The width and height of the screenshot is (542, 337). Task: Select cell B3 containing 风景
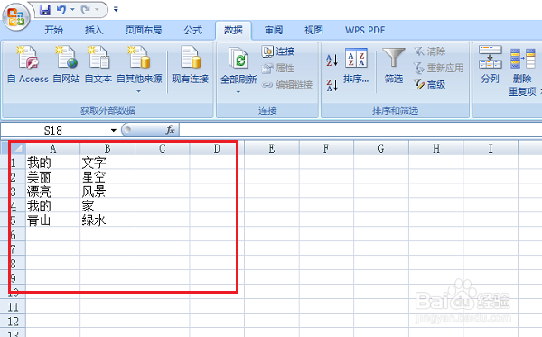pyautogui.click(x=107, y=192)
